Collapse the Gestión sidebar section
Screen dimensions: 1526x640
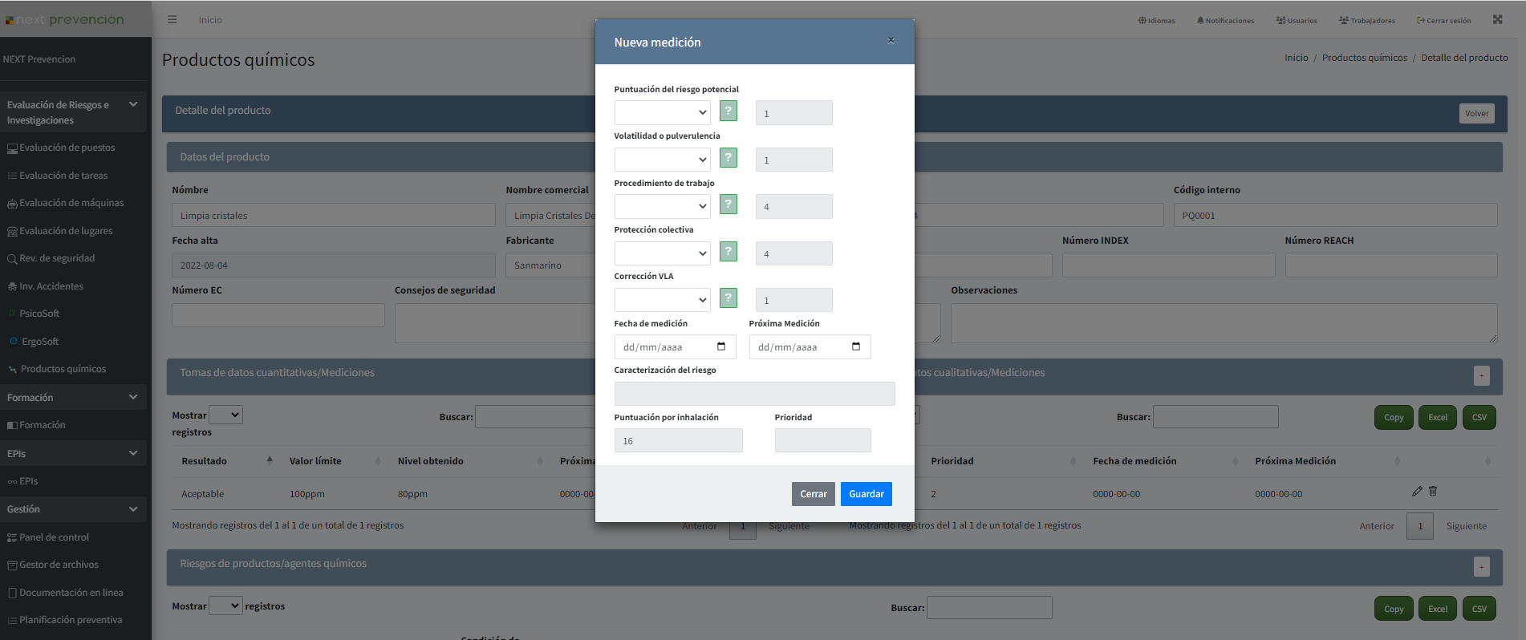coord(74,509)
